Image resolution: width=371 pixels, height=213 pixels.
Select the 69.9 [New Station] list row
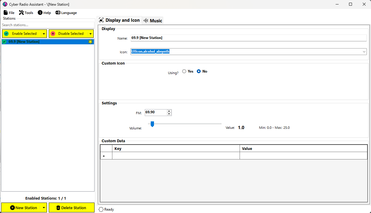48,42
